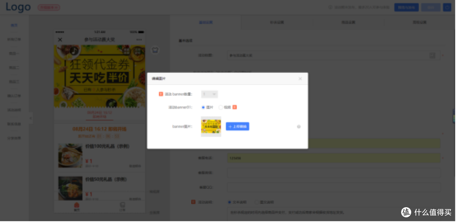Viewport: 456px width, 222px height.
Task: Click the banner image thumbnail in dialog
Action: (211, 127)
